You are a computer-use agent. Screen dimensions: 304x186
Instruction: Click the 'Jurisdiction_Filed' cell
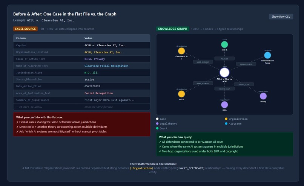pos(29,73)
